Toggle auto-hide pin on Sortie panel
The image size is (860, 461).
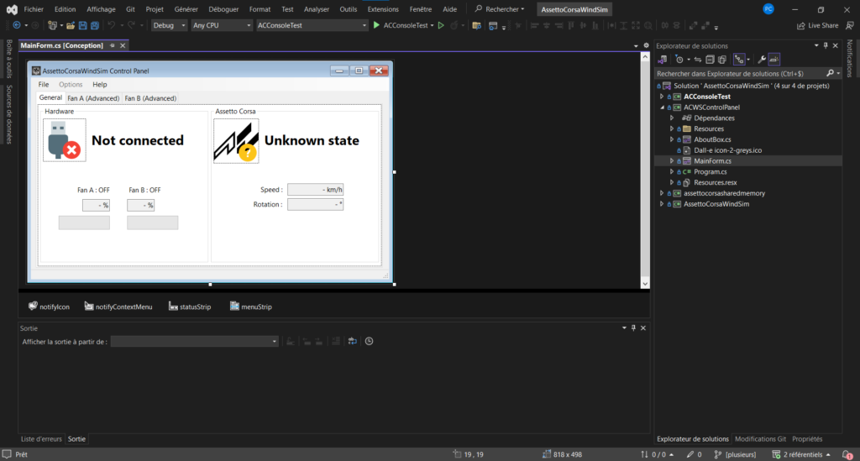coord(633,327)
